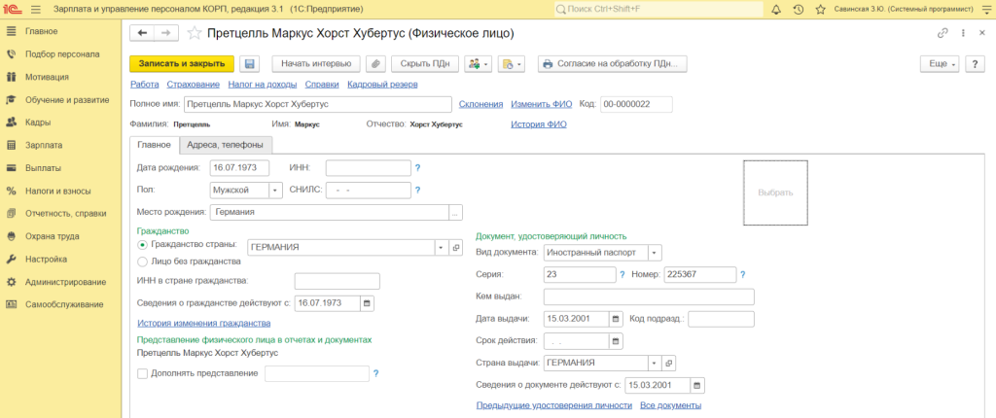The width and height of the screenshot is (996, 418).
Task: Open calendar for Дата выдачи field
Action: click(616, 319)
